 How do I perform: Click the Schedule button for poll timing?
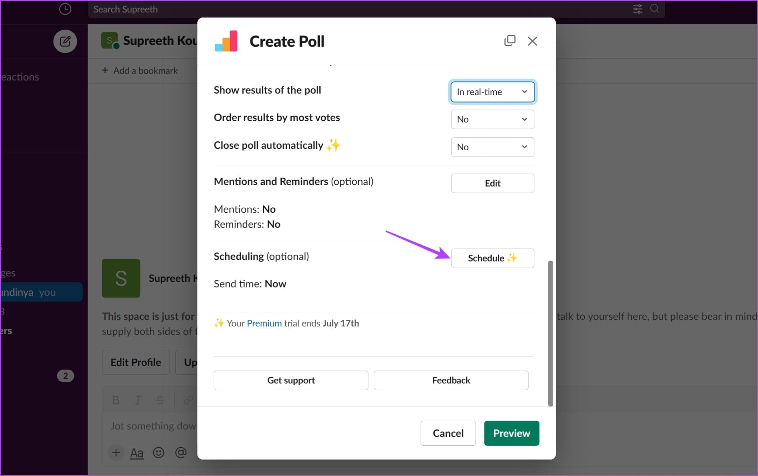tap(491, 258)
